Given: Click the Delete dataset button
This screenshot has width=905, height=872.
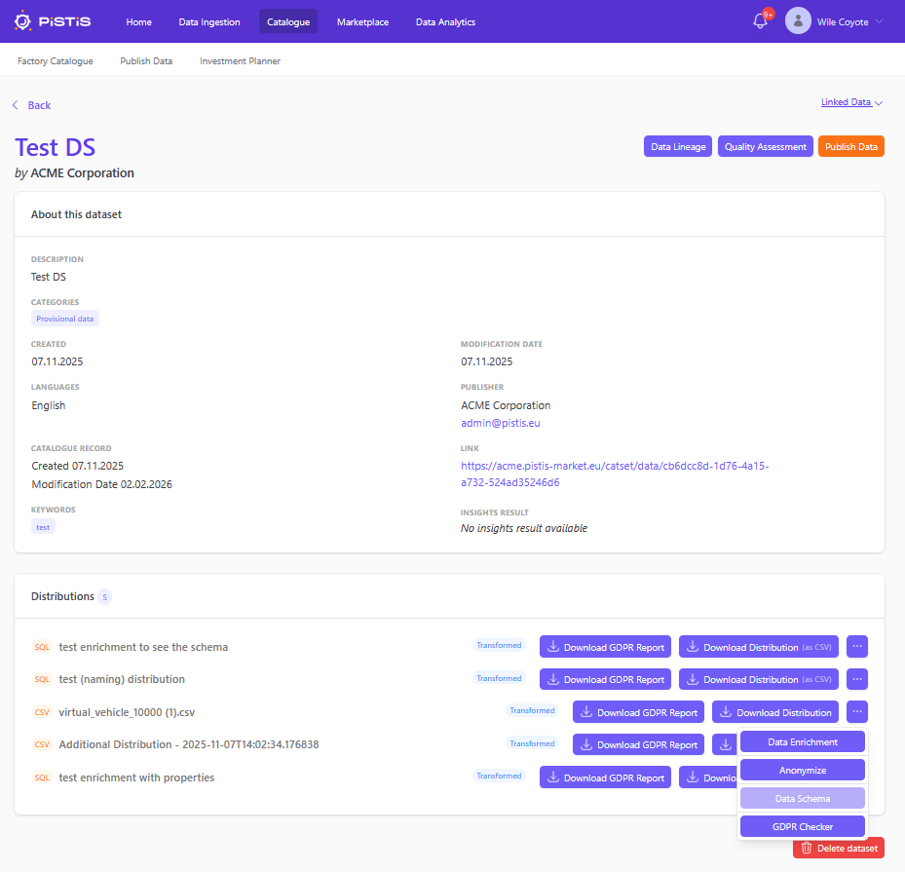Looking at the screenshot, I should click(x=839, y=848).
